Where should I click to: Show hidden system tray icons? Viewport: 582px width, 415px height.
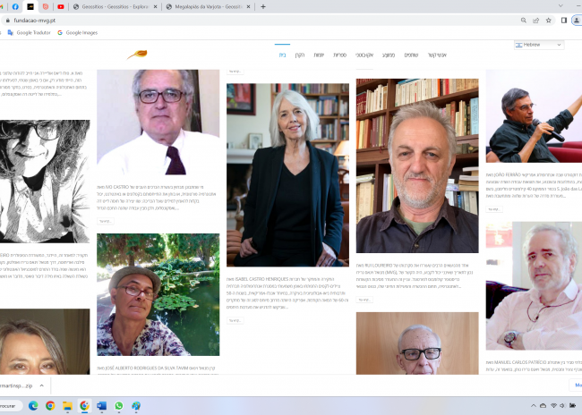pyautogui.click(x=534, y=406)
